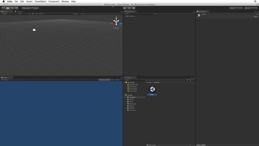Toggle scene lighting sun icon

(x=33, y=14)
